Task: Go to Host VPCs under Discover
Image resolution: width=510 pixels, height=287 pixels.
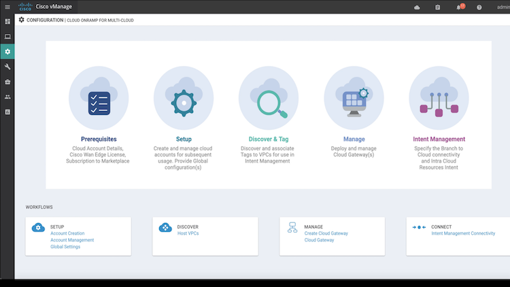Action: click(x=188, y=233)
